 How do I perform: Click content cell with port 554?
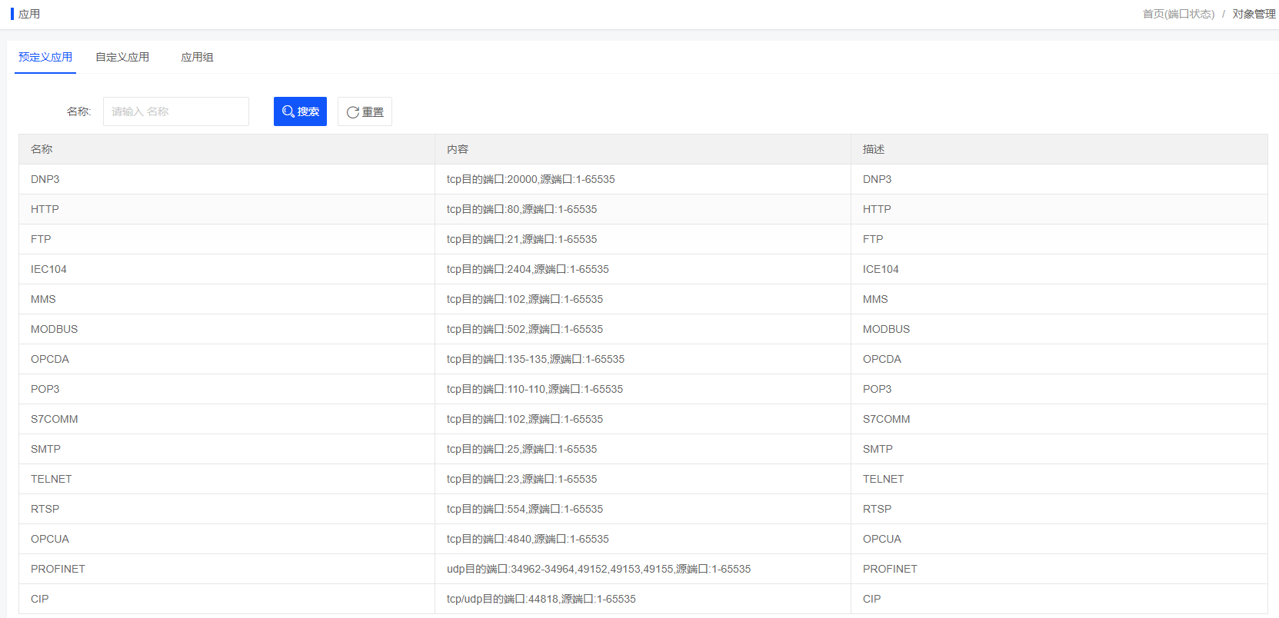[643, 509]
